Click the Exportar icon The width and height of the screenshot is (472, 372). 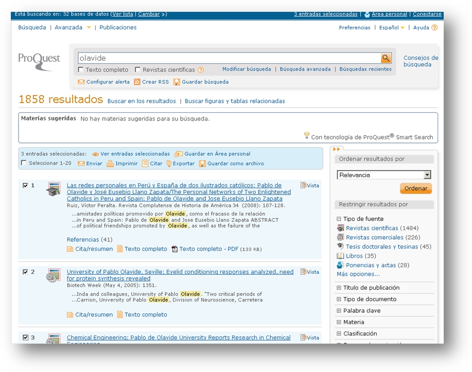click(x=169, y=164)
